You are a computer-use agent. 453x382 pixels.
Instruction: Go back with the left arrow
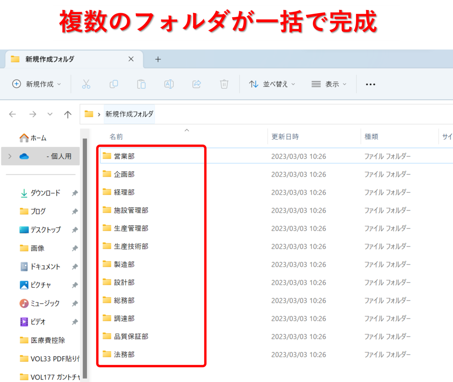(x=12, y=114)
